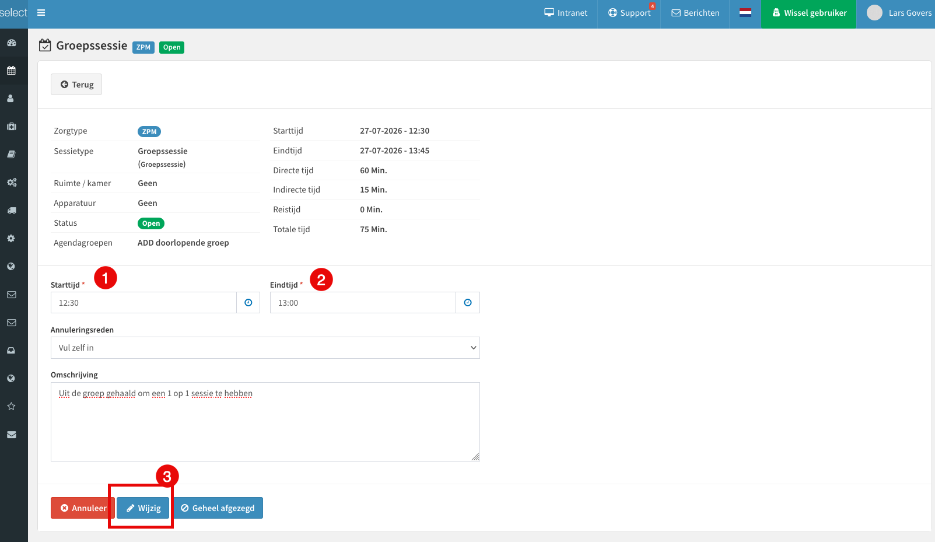Open the medical kit icon in sidebar
The width and height of the screenshot is (935, 542).
pos(11,127)
